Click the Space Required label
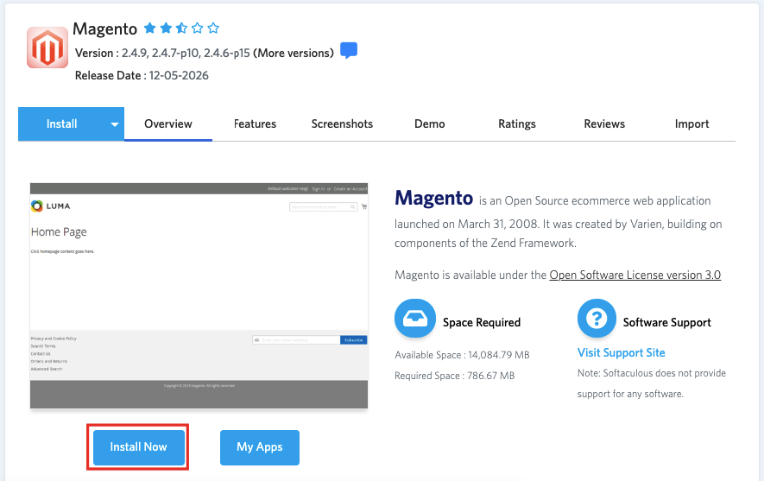764x481 pixels. [x=482, y=323]
